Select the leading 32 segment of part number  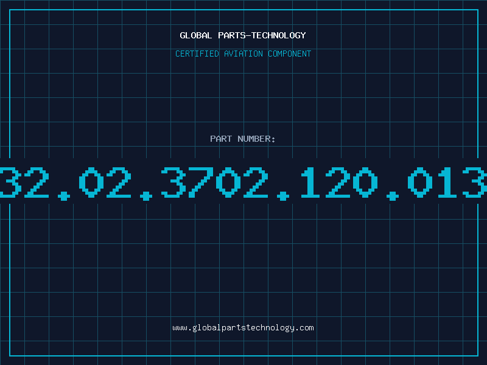point(24,182)
